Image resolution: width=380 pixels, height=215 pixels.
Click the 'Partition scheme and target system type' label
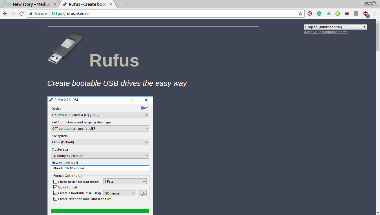coord(81,122)
